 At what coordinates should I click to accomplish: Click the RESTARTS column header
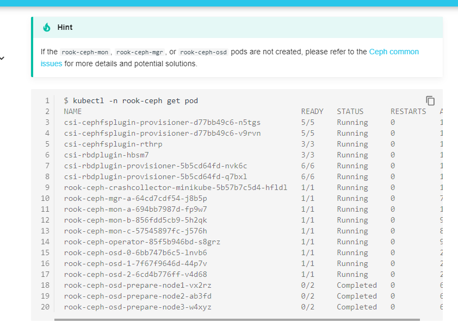click(409, 112)
